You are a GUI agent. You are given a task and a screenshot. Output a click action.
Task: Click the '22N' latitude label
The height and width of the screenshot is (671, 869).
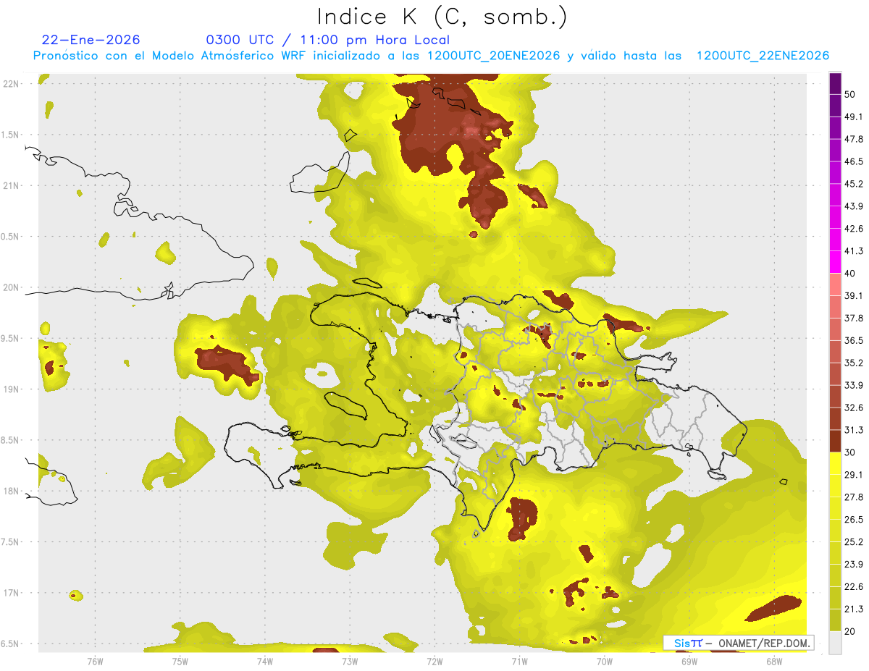[11, 84]
